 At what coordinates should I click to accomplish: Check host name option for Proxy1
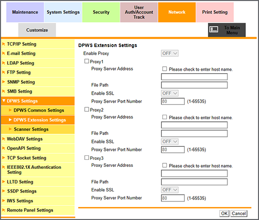pos(164,69)
